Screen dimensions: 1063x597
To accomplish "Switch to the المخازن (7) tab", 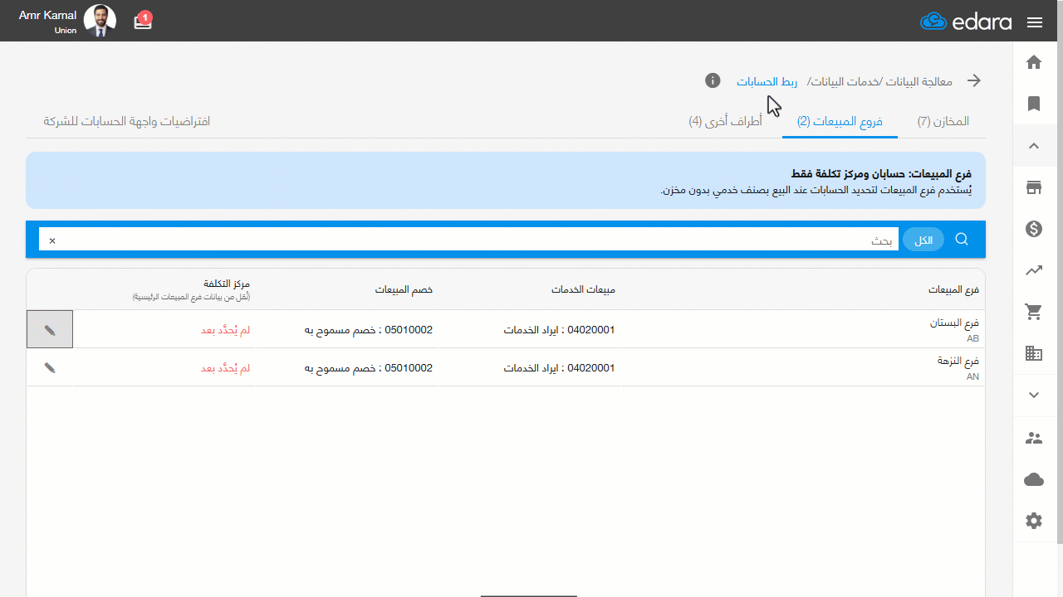I will point(943,121).
